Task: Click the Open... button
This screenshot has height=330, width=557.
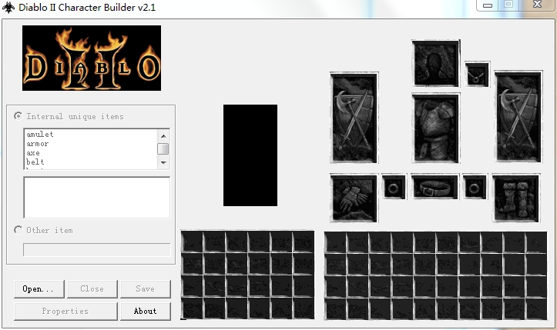Action: [39, 288]
